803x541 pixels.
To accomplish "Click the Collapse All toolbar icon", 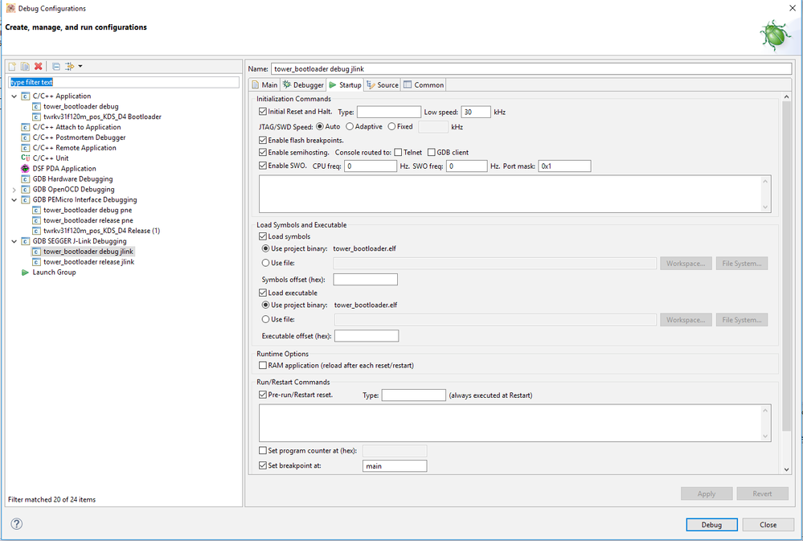I will [x=56, y=67].
